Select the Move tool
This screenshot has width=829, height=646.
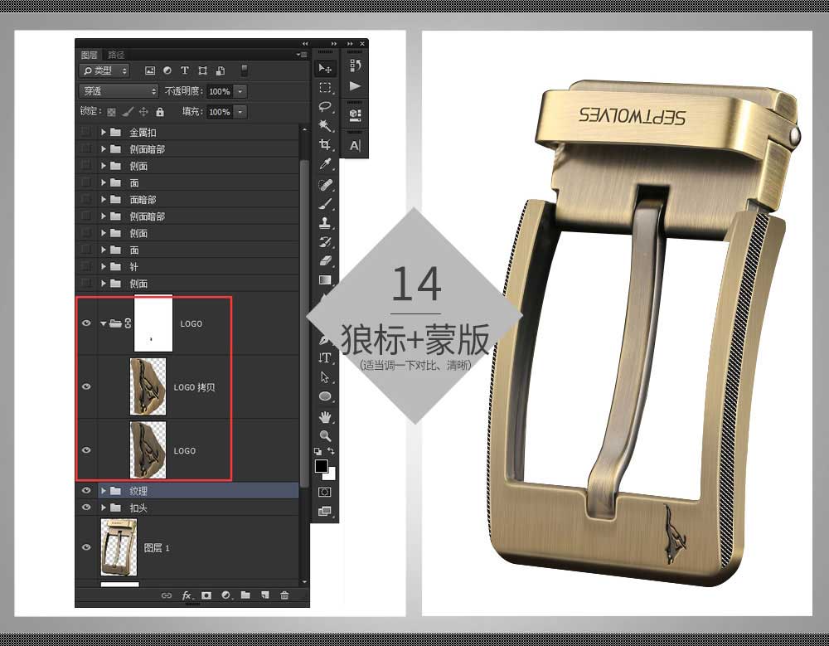coord(325,68)
